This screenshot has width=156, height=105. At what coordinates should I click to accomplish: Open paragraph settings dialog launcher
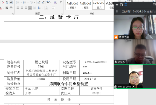(62, 14)
